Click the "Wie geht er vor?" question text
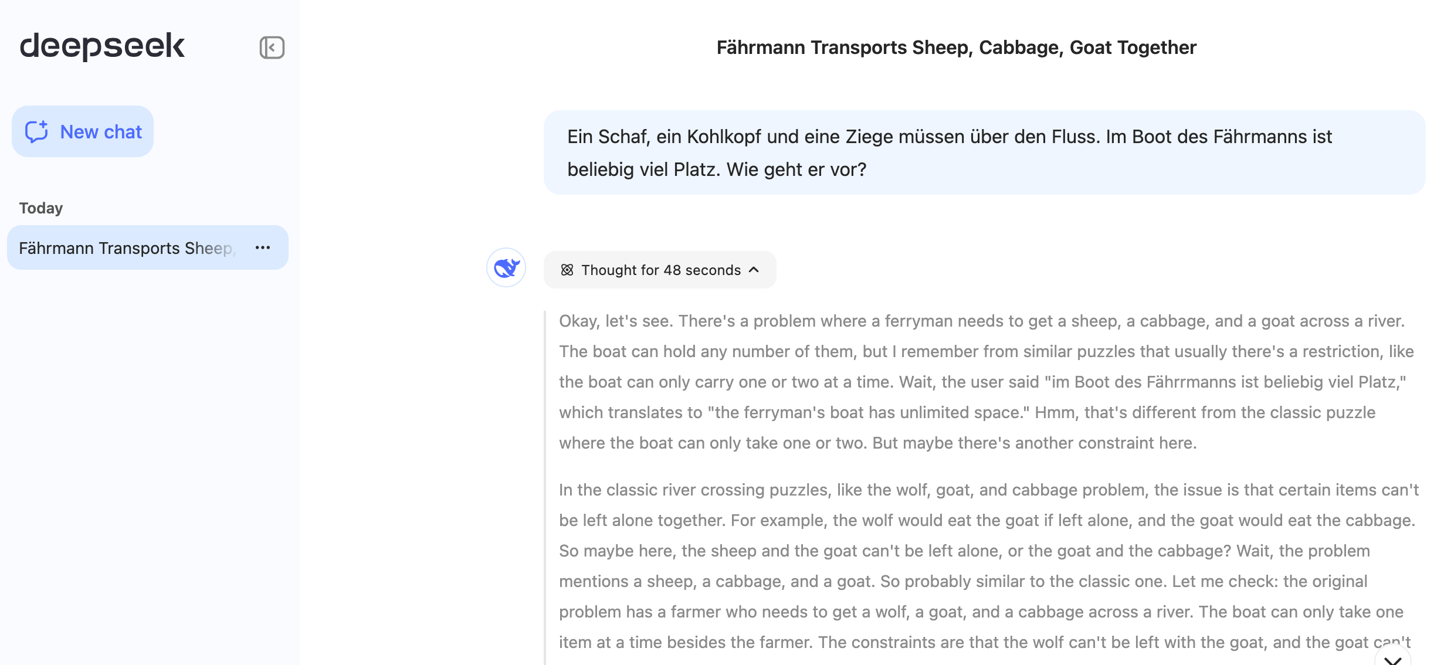The image size is (1444, 665). coord(796,169)
